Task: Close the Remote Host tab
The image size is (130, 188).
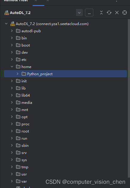Action: (36, 1)
